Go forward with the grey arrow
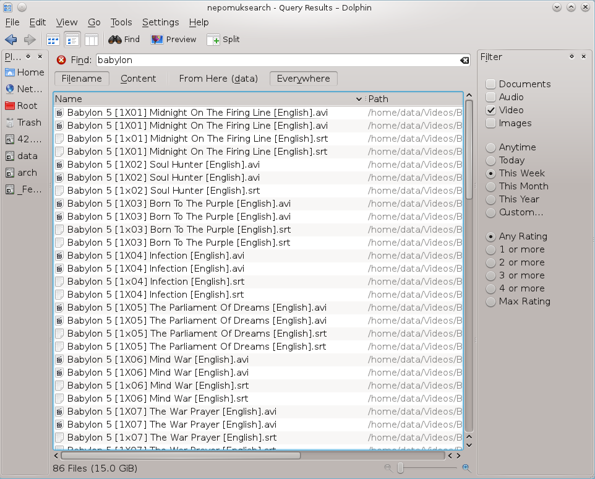595x479 pixels. point(30,40)
